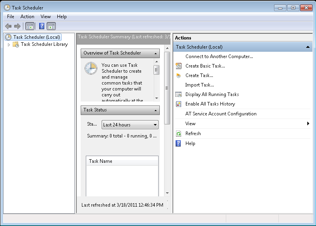The image size is (316, 226).
Task: Close the Task Scheduler window
Action: pyautogui.click(x=306, y=8)
